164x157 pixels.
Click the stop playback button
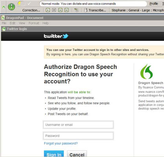(54, 10)
